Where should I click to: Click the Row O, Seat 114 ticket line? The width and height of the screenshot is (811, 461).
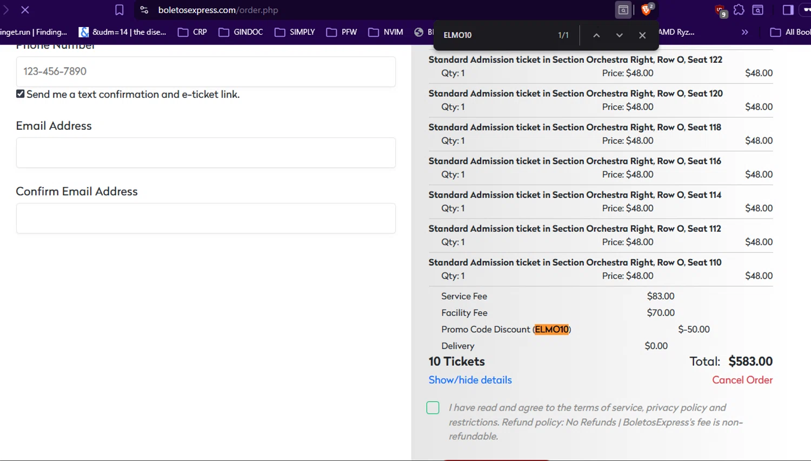(575, 195)
